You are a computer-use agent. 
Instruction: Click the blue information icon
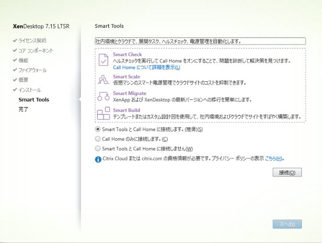click(x=98, y=159)
